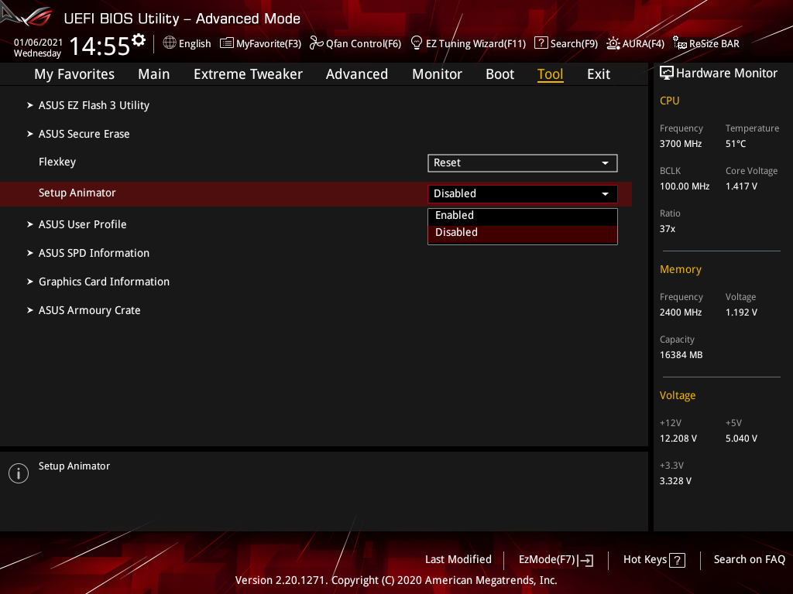The height and width of the screenshot is (594, 793).
Task: Click the clock settings gear icon
Action: pos(138,39)
